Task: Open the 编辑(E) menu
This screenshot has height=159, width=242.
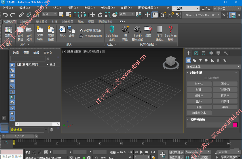Action: (24, 8)
